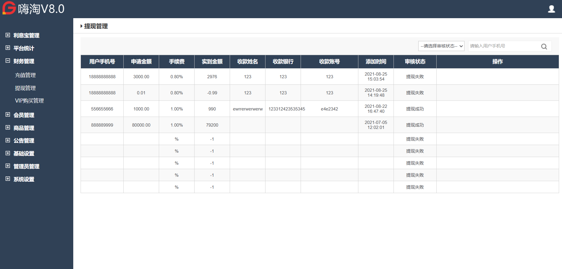
Task: Click 添加时间 column header
Action: point(376,62)
